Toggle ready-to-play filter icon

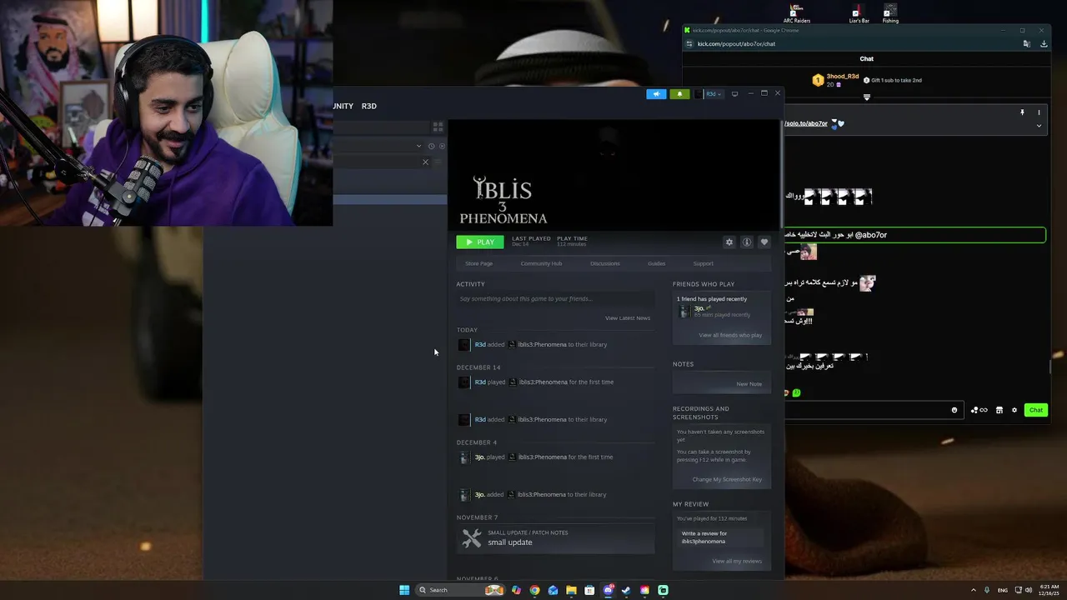(442, 146)
